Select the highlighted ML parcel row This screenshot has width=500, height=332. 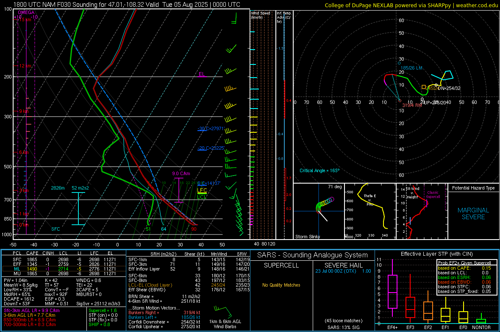pos(64,269)
